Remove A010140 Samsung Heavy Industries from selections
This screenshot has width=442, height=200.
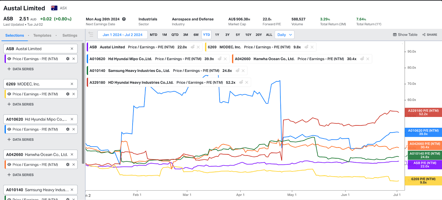[x=72, y=190]
